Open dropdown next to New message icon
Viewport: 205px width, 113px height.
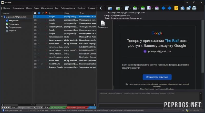coord(131,8)
